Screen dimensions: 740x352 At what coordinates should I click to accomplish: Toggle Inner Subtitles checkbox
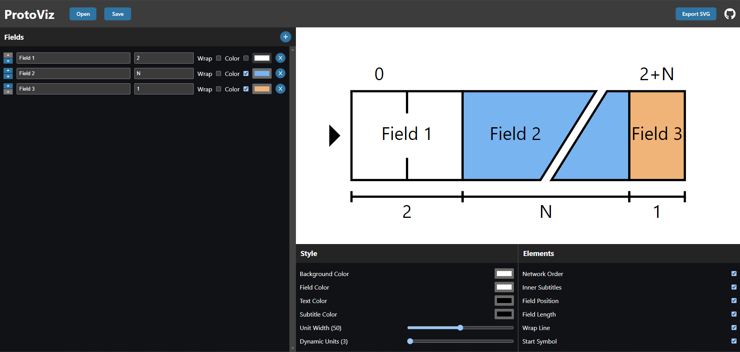(734, 287)
